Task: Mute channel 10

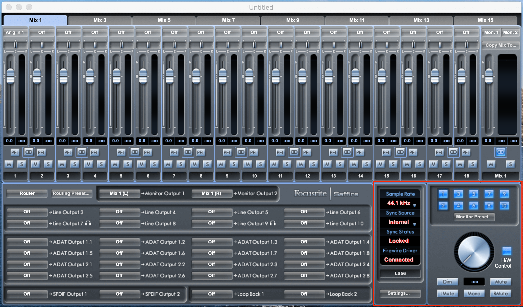Action: coord(247,164)
